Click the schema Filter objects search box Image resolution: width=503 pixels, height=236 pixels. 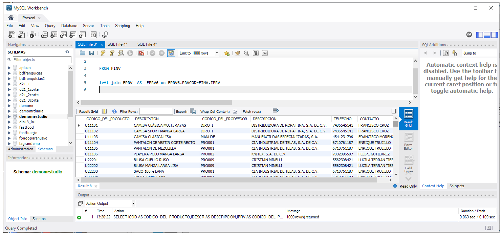coord(42,60)
